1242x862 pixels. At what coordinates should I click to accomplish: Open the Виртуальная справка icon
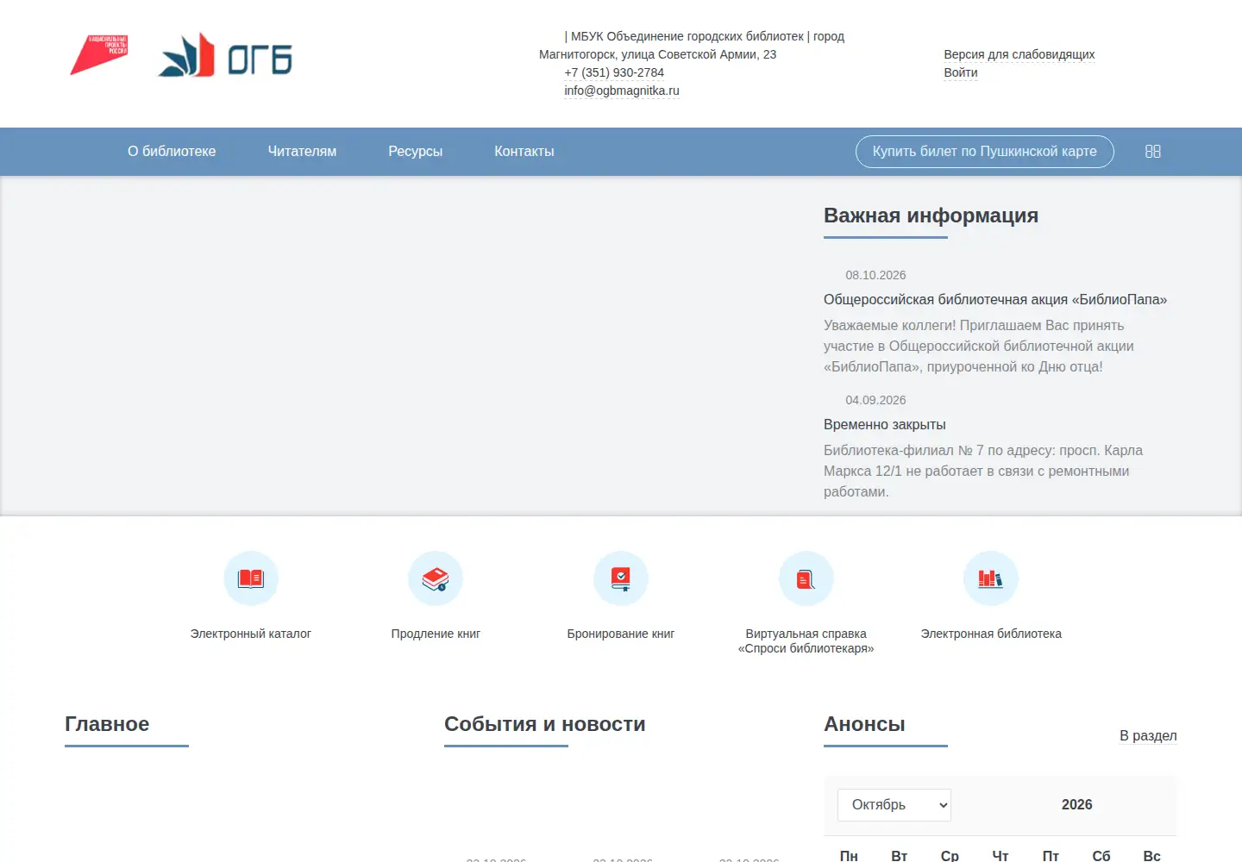pos(806,578)
